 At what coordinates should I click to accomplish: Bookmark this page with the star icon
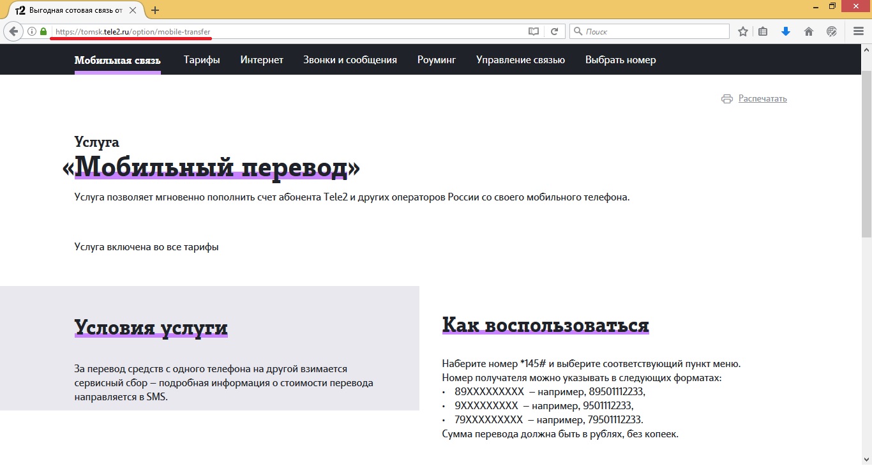point(742,31)
